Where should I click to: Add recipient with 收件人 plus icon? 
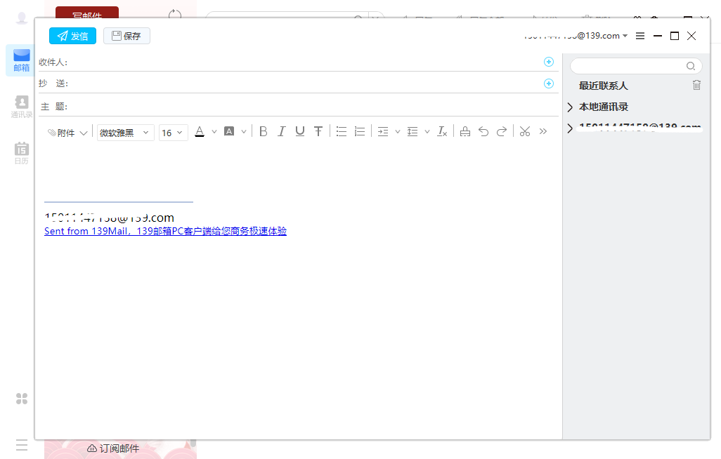[549, 62]
